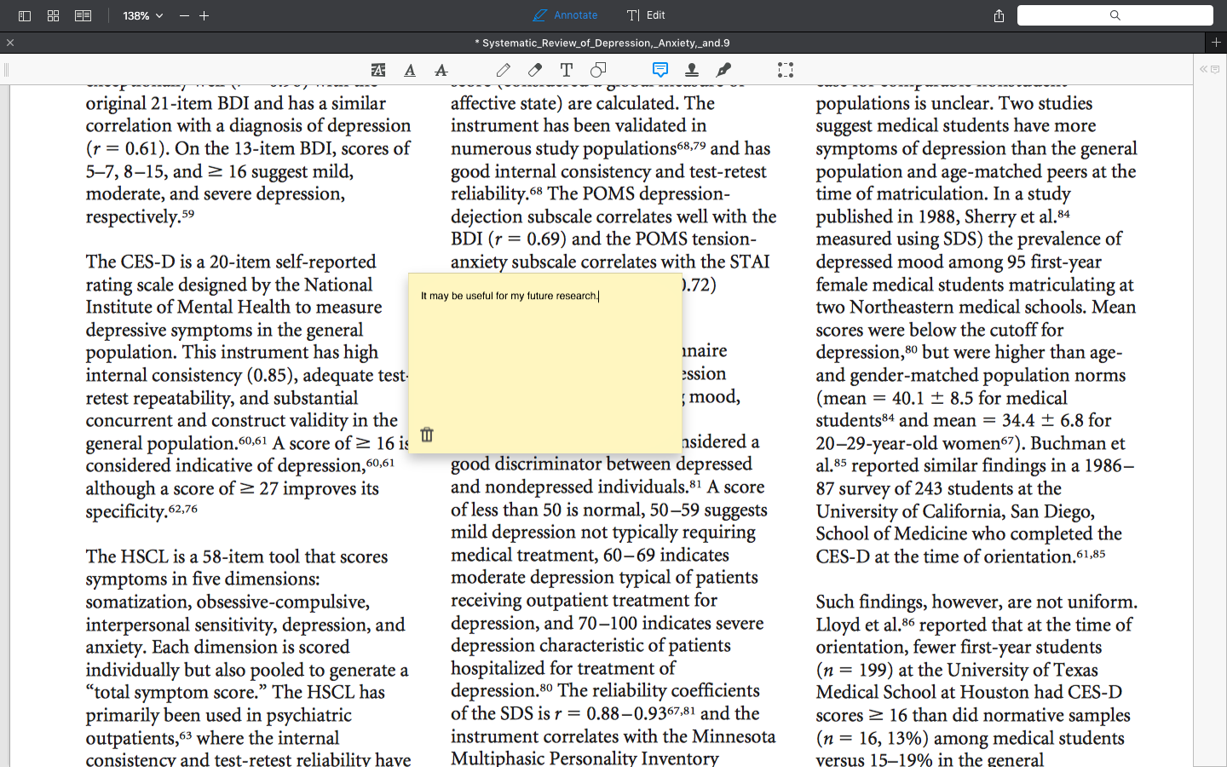1227x767 pixels.
Task: Open a new tab with the plus button
Action: (x=1216, y=42)
